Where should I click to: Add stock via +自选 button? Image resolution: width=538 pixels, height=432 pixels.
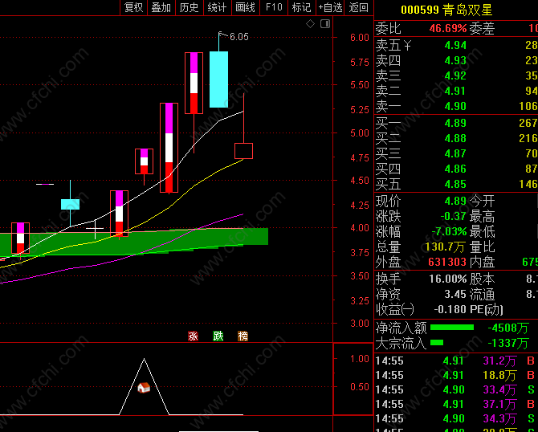pos(330,7)
